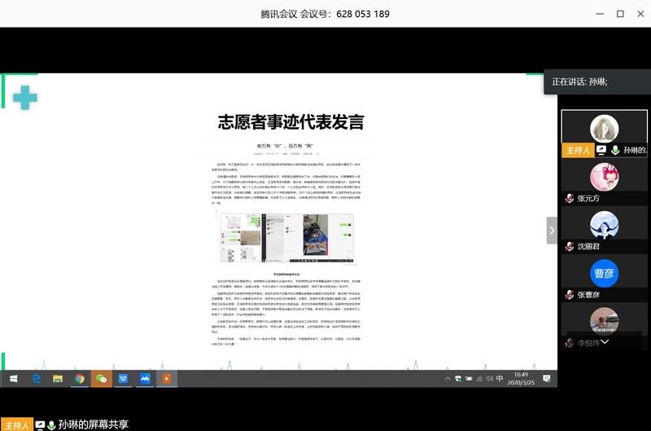651x431 pixels.
Task: Expand participant list with down chevron
Action: pos(604,343)
